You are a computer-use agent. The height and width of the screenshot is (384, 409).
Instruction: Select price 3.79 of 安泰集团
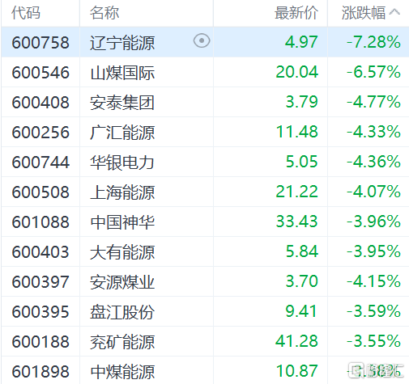click(x=301, y=102)
